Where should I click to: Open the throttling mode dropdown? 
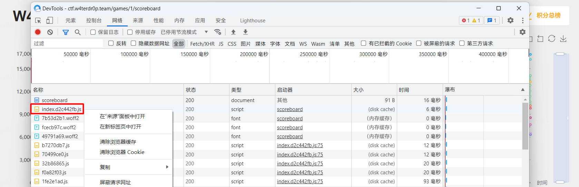pos(206,32)
